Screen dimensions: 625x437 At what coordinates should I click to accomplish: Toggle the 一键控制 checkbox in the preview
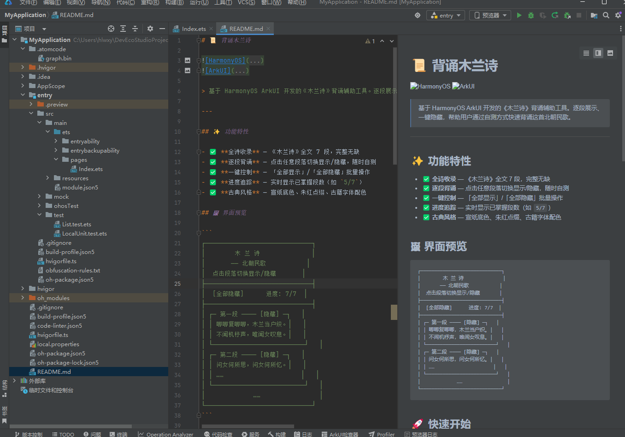tap(426, 198)
